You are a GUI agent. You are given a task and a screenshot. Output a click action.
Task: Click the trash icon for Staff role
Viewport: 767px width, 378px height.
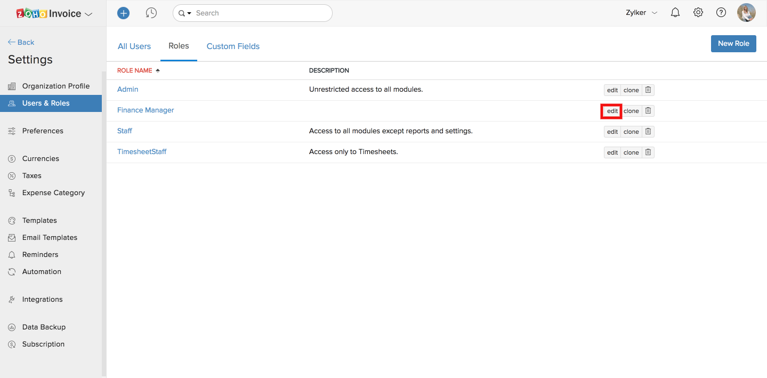[648, 132]
